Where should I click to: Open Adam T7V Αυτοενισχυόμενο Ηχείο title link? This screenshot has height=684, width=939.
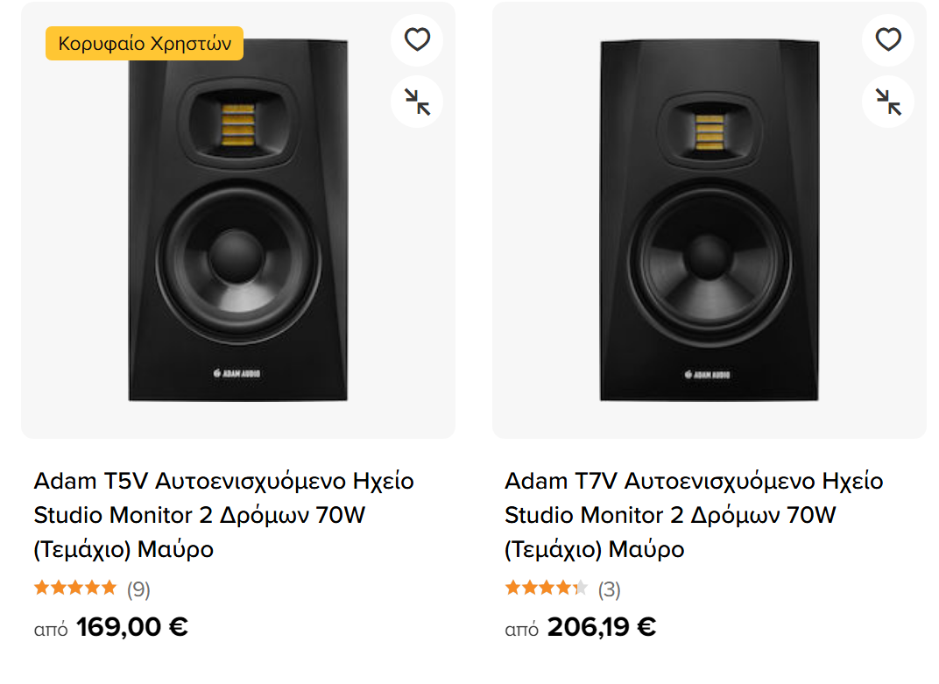(694, 514)
